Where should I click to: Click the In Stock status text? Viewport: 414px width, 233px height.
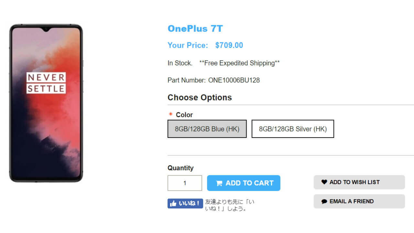click(180, 63)
